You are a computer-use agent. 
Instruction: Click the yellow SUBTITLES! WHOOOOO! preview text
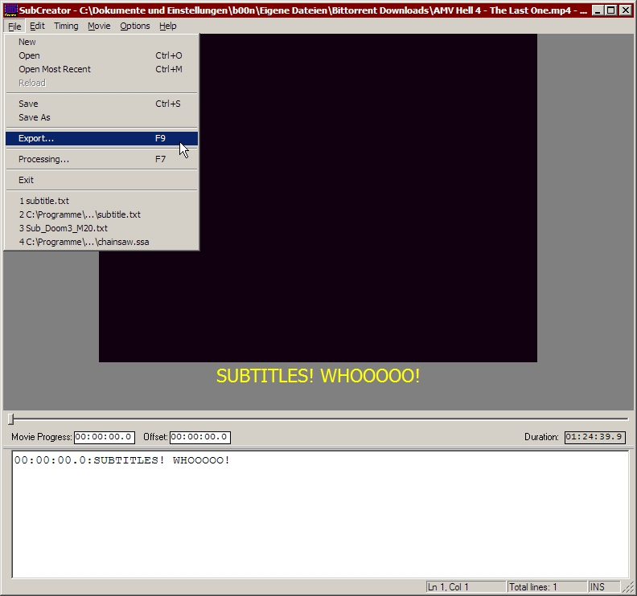point(318,376)
